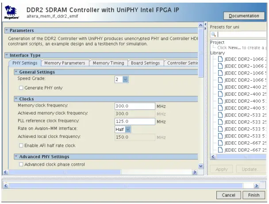Click left arrow of presets list scrollbar
Viewport: 269px width, 204px height.
(x=213, y=157)
